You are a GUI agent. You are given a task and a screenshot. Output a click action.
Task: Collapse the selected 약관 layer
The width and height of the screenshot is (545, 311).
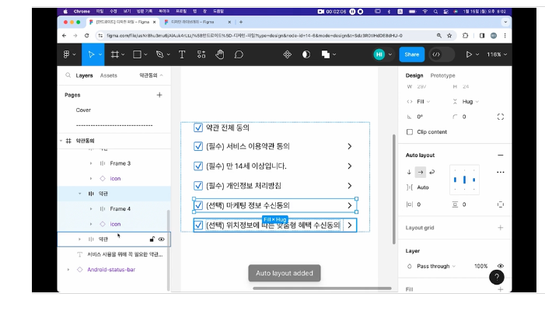pos(79,194)
